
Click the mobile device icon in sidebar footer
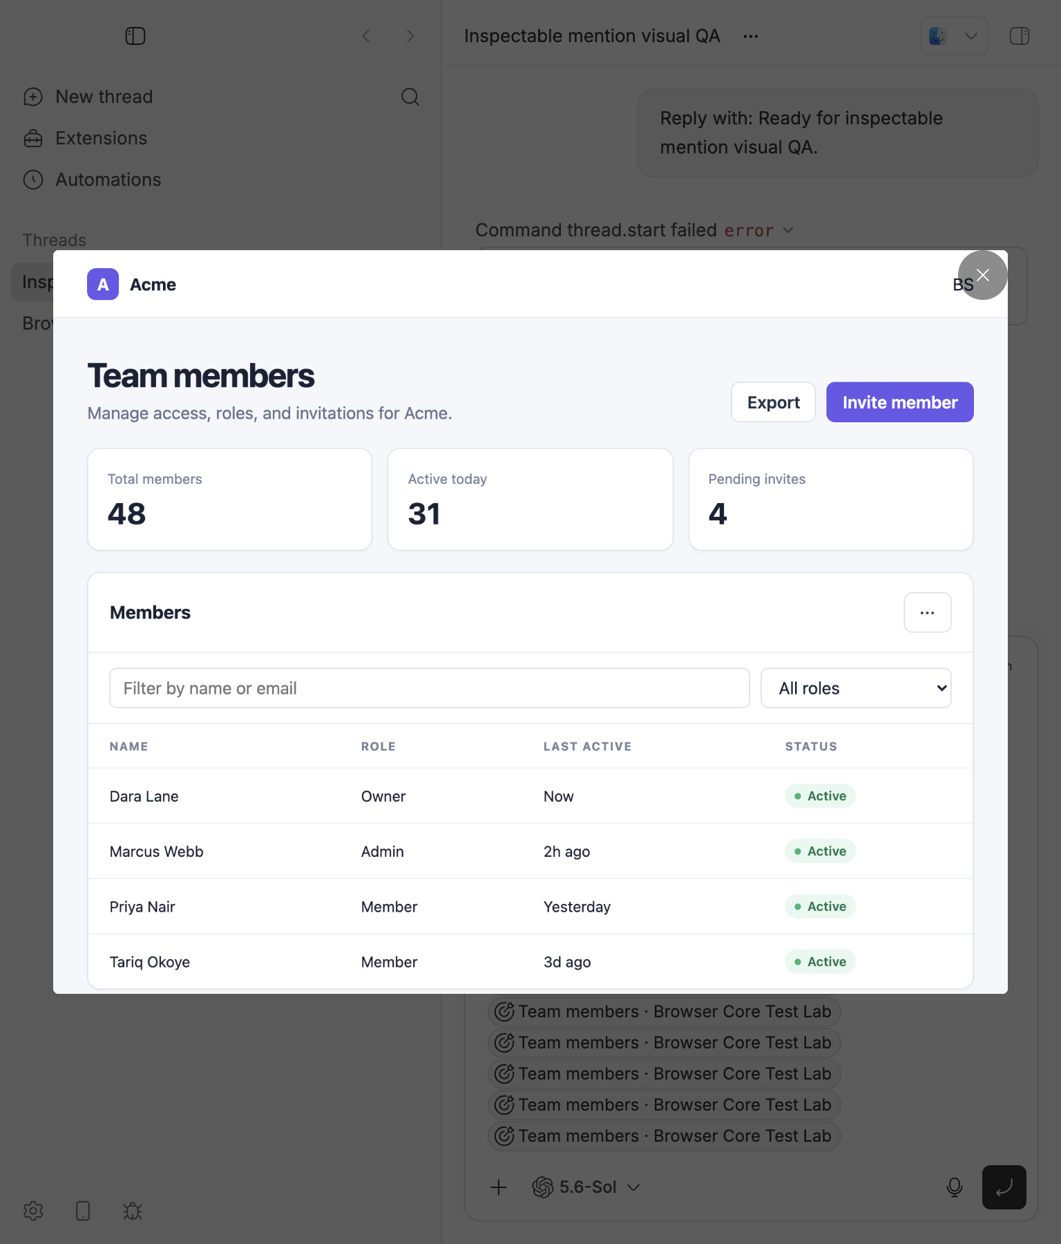(83, 1211)
